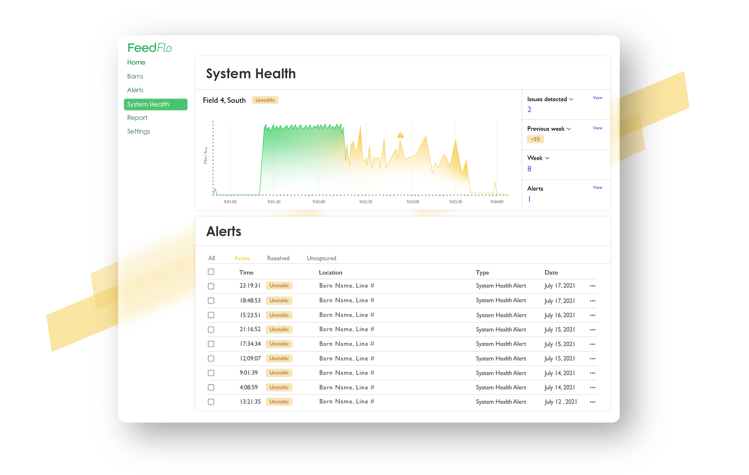Check the checkbox for the 18:48:53 alert

click(x=211, y=300)
